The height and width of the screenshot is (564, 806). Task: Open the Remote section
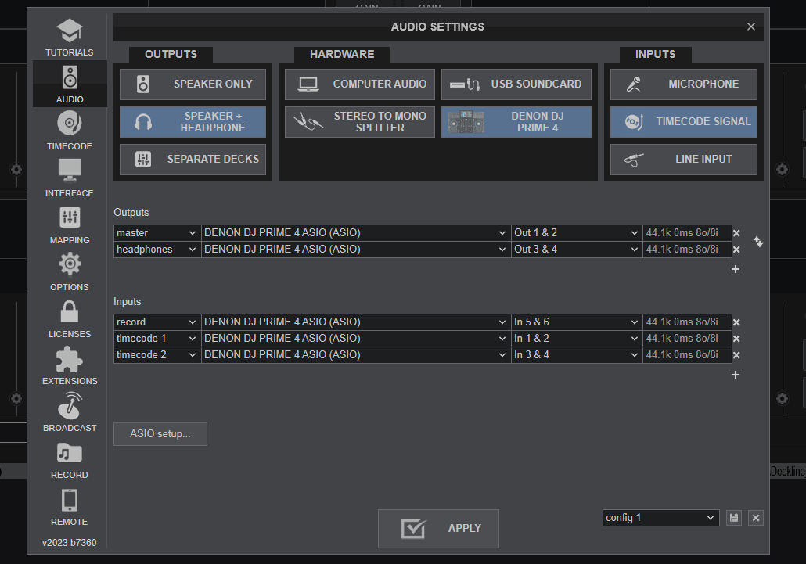70,506
